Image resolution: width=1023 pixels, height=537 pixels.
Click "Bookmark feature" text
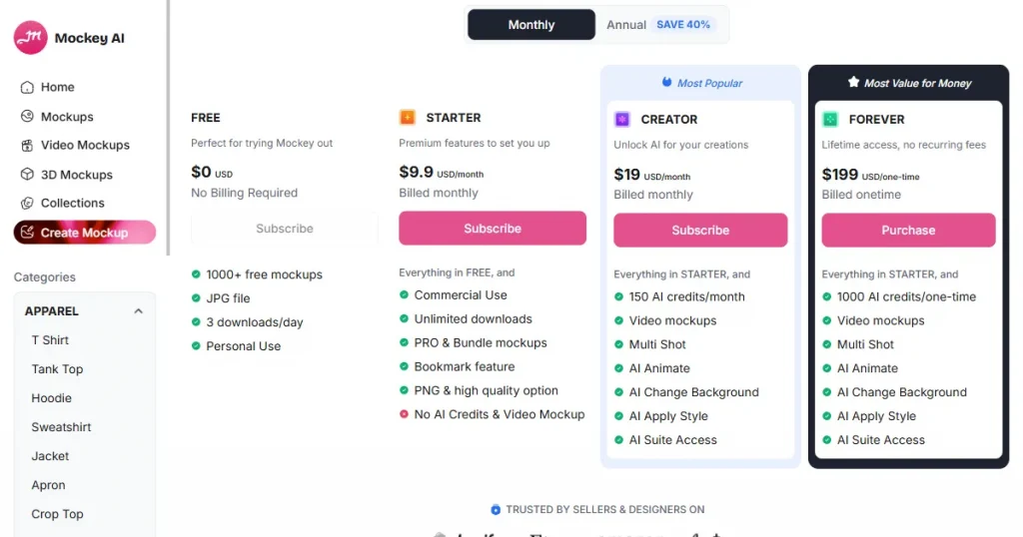tap(465, 367)
